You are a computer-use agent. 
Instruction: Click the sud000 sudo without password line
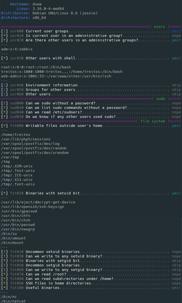[x=61, y=103]
